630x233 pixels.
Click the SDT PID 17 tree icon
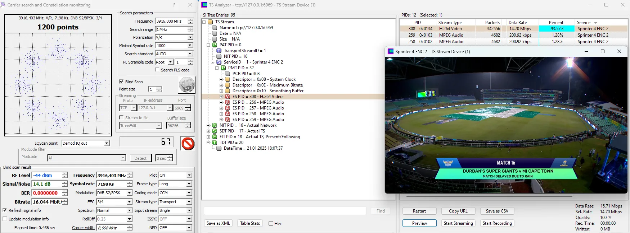[x=215, y=131]
